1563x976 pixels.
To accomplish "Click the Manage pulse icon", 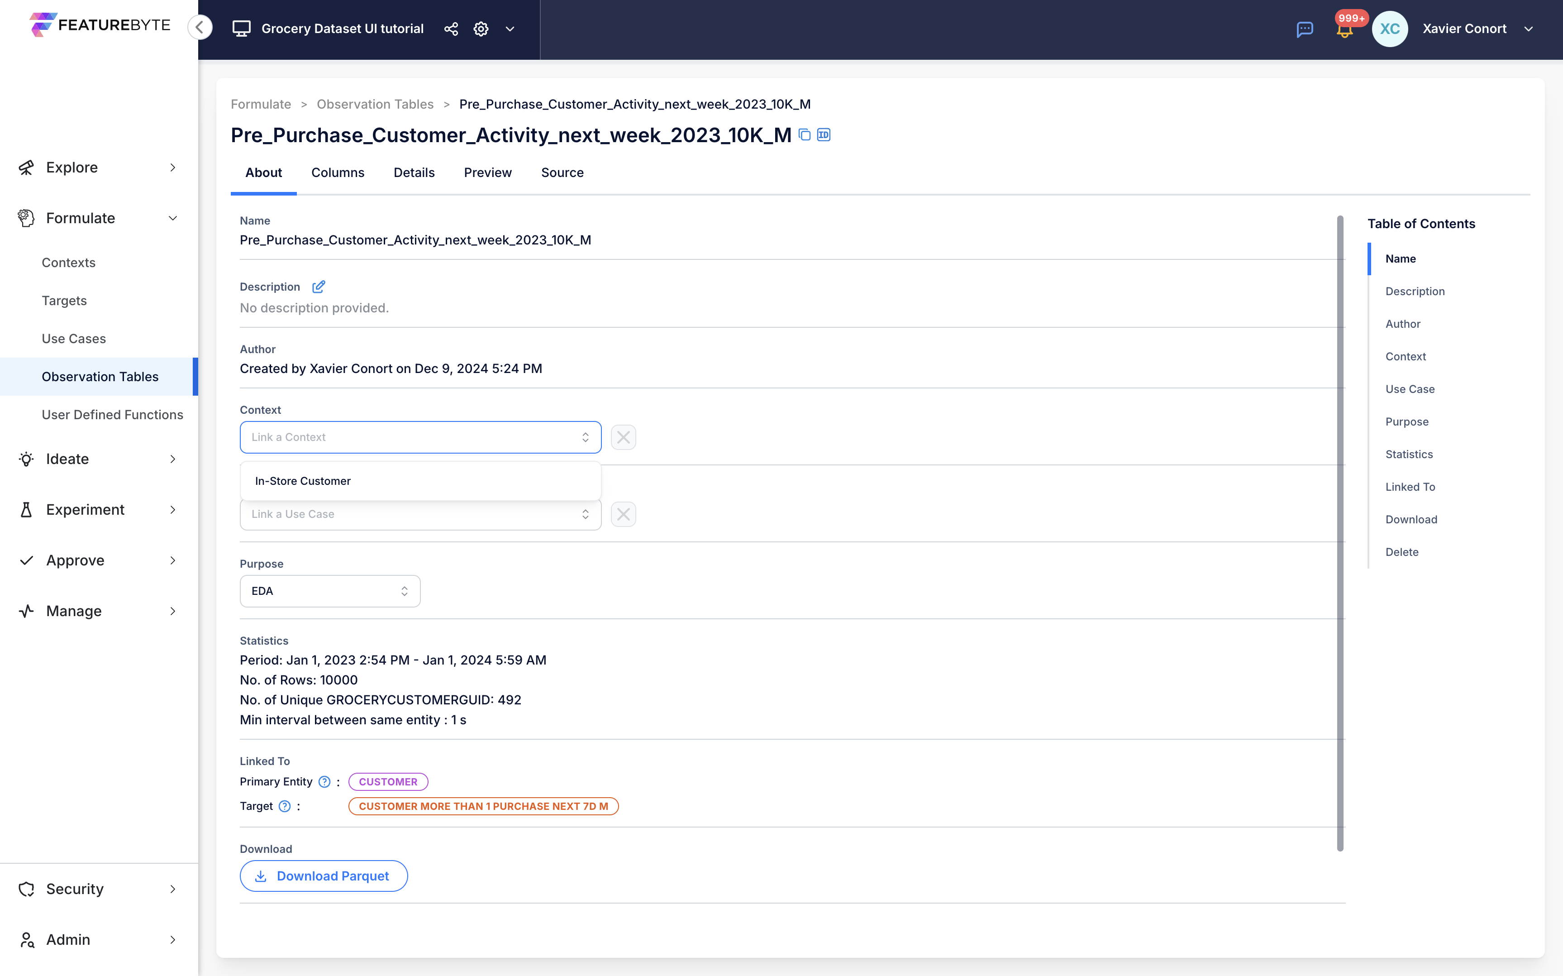I will (26, 611).
